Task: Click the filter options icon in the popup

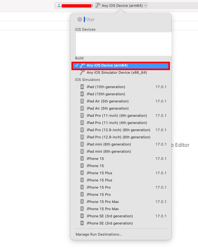Action: pyautogui.click(x=80, y=20)
